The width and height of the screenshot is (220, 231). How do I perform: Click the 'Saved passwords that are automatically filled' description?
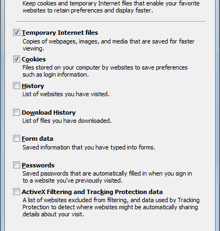click(107, 177)
